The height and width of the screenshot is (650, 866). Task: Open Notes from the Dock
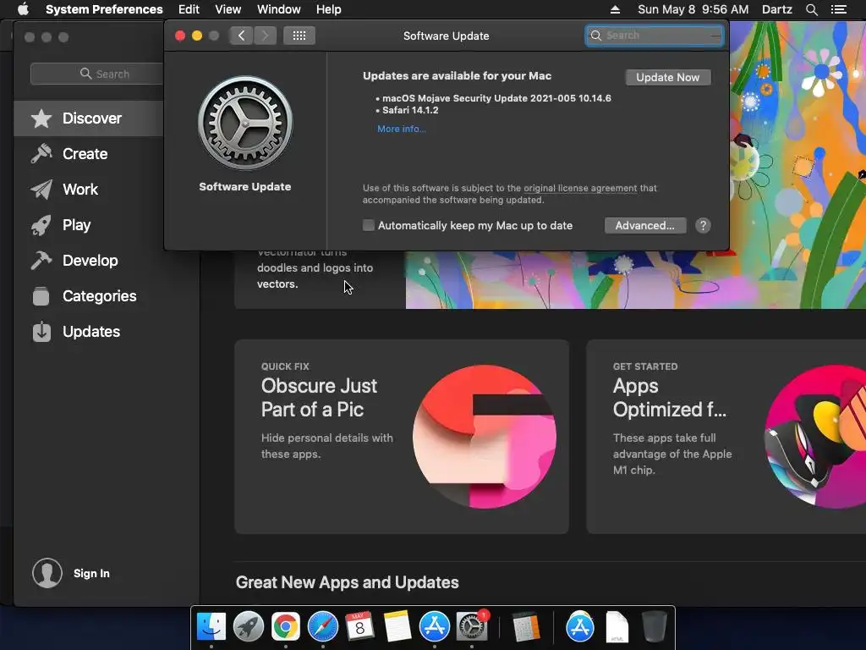point(397,627)
